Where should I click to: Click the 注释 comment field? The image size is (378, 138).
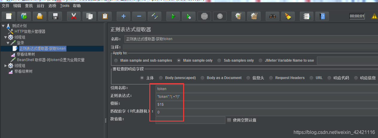coord(250,47)
